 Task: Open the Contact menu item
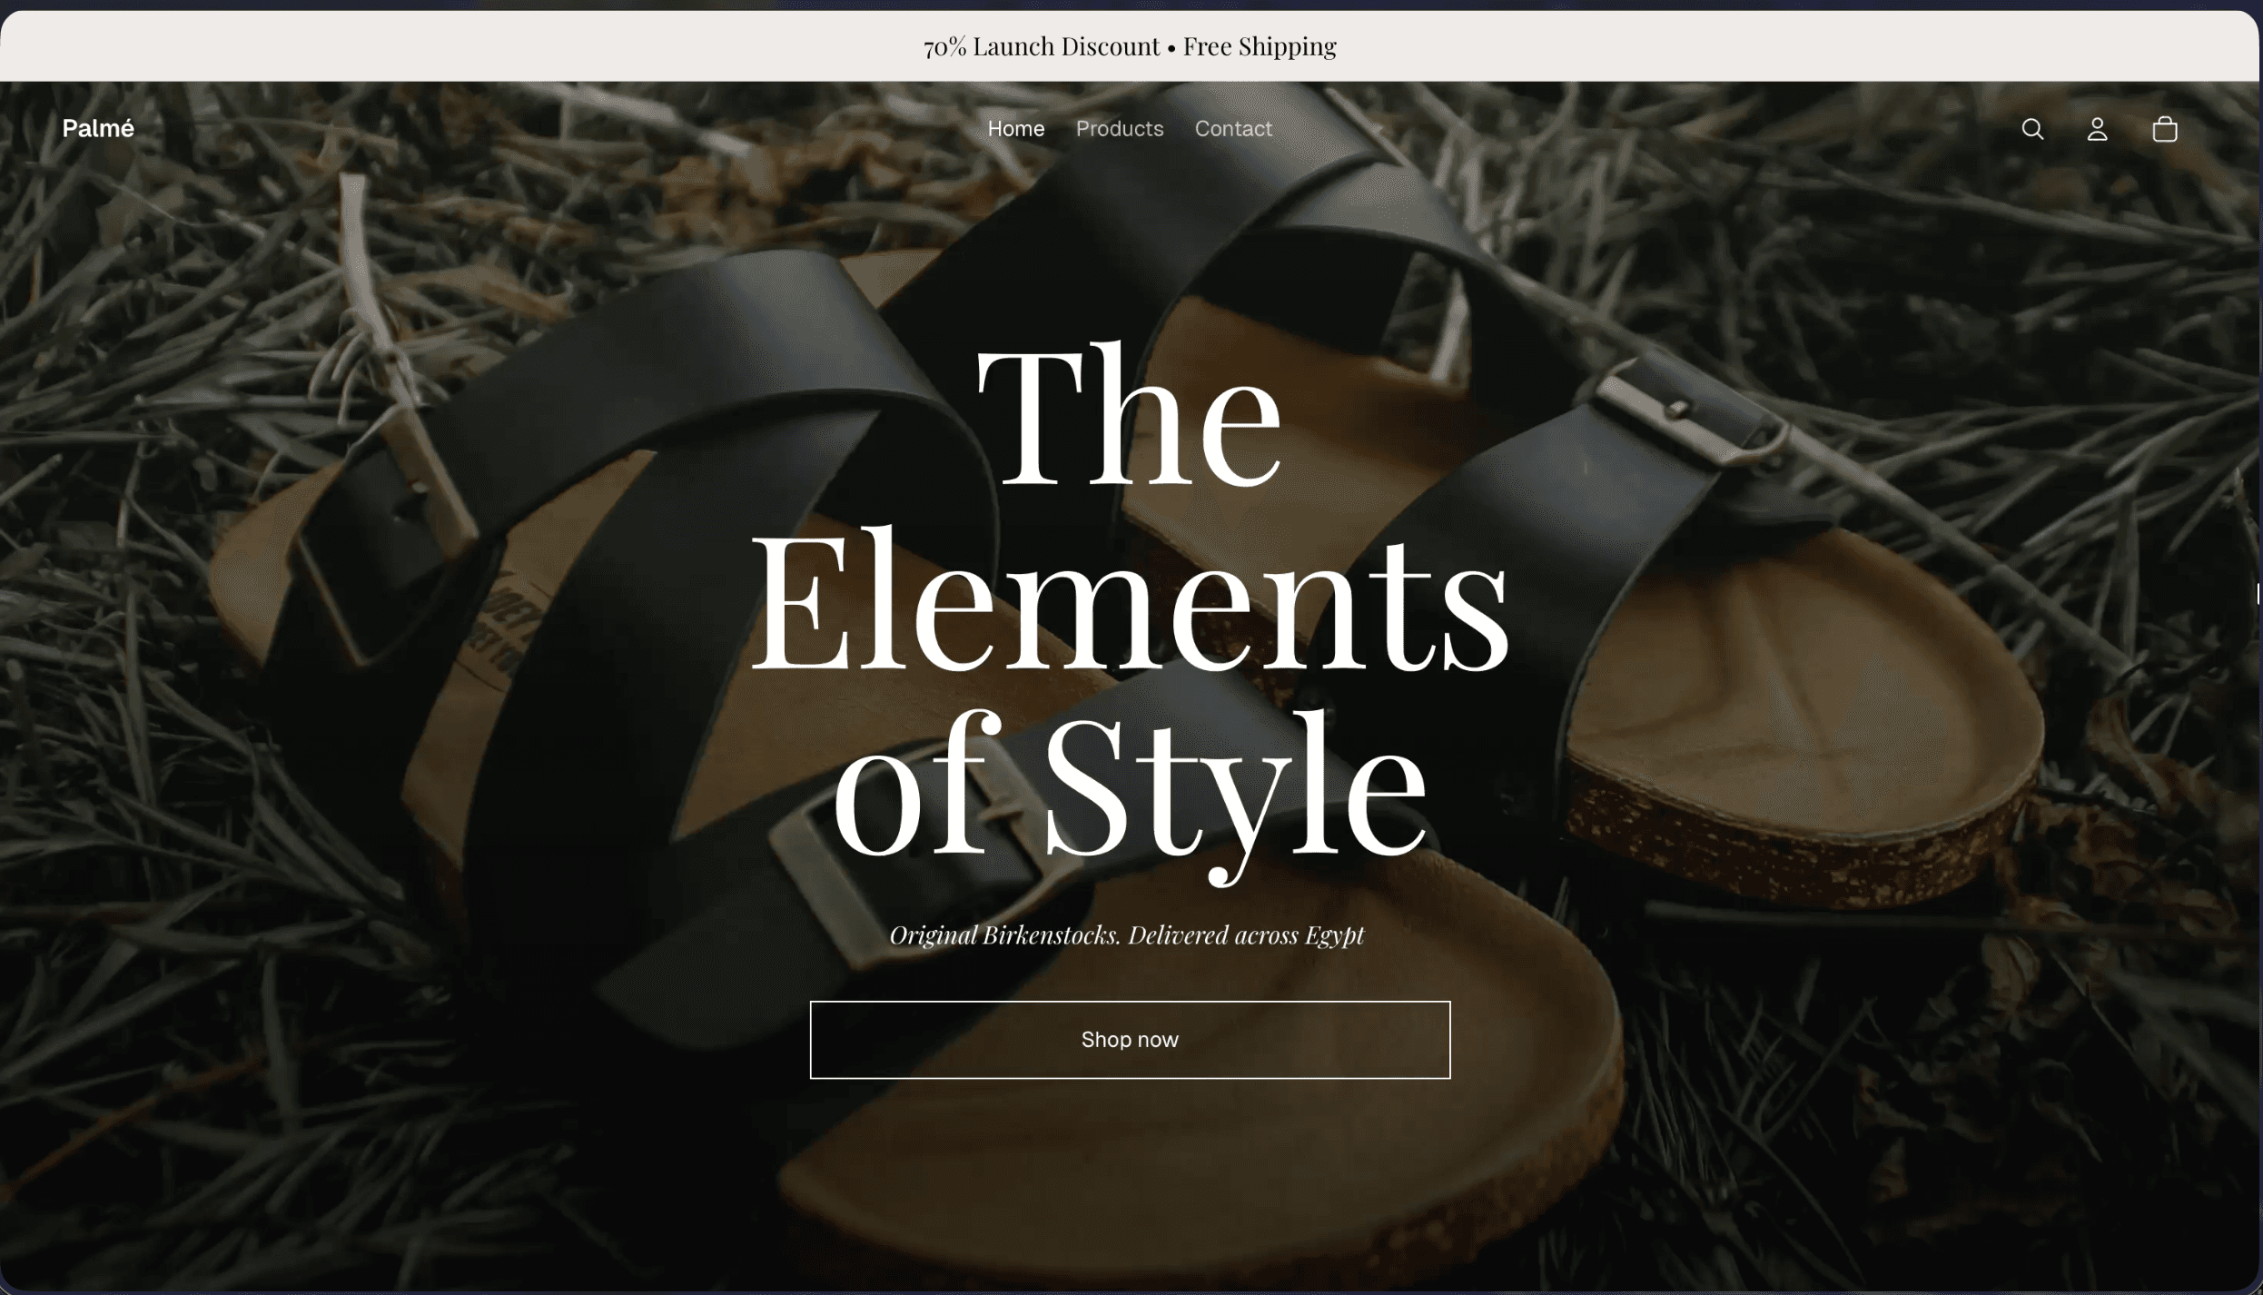click(x=1233, y=129)
